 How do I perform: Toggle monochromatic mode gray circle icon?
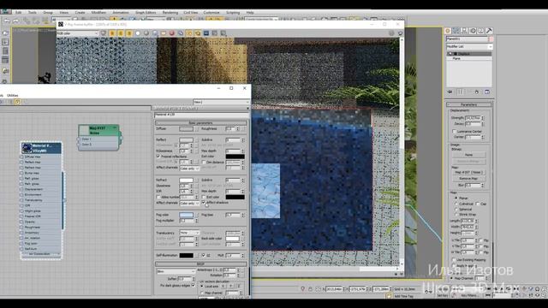pyautogui.click(x=146, y=33)
